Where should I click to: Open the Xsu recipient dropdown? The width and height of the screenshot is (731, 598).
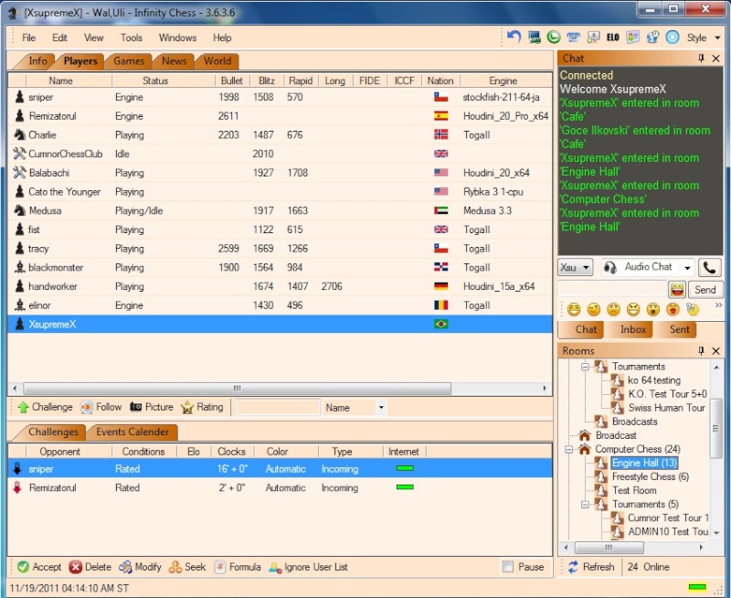[576, 268]
